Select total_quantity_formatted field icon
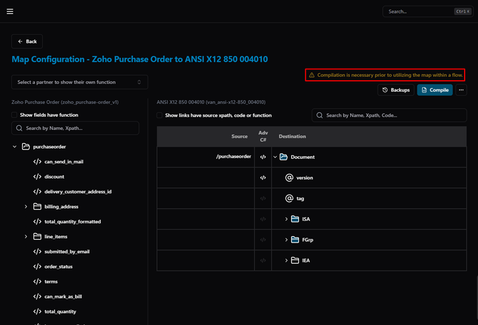The height and width of the screenshot is (325, 478). [37, 222]
